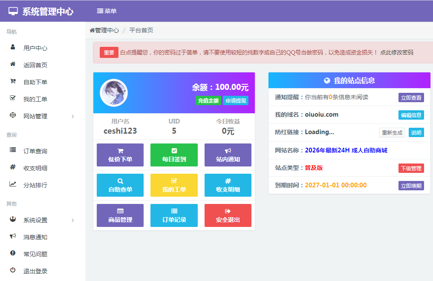This screenshot has height=281, width=433.
Task: Click the user icon beside 用户中心
Action: coord(13,48)
